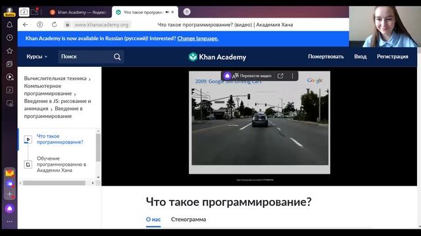Open tab counter icon showing 2

pos(24,12)
